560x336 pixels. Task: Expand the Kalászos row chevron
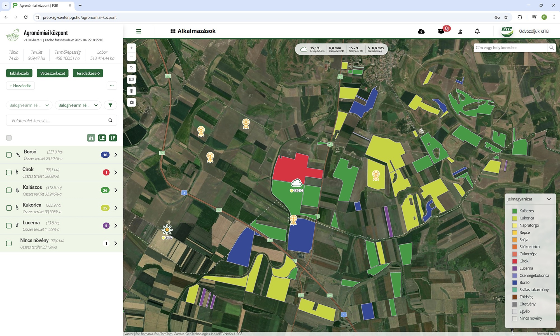click(116, 190)
